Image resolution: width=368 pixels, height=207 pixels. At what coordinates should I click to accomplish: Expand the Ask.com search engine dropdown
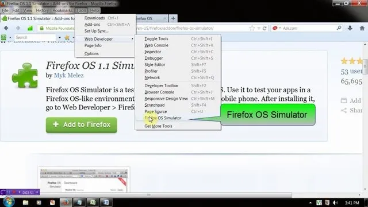click(280, 28)
